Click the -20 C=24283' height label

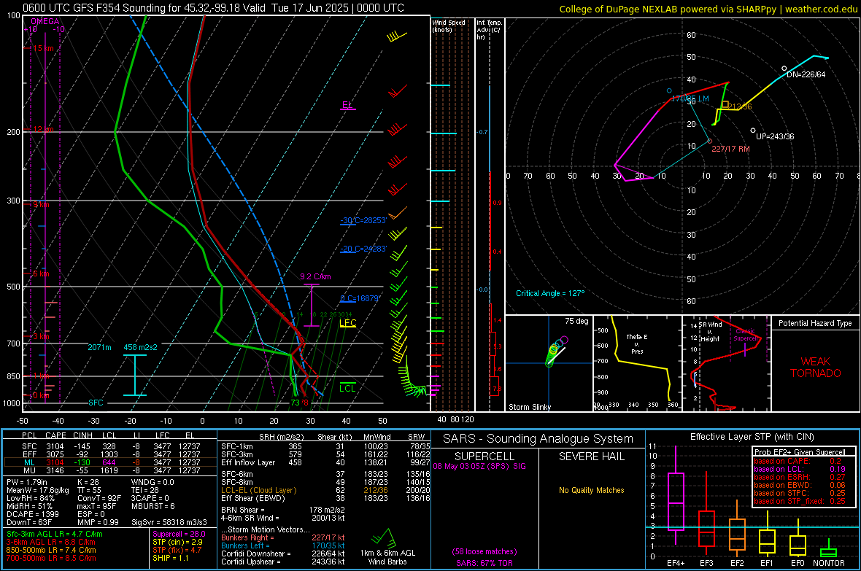coord(363,249)
